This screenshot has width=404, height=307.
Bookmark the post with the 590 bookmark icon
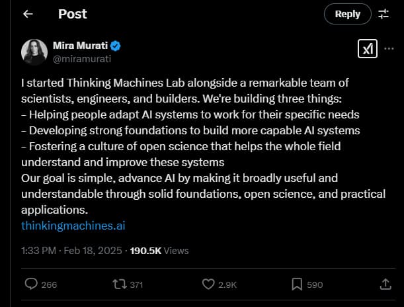pos(298,284)
